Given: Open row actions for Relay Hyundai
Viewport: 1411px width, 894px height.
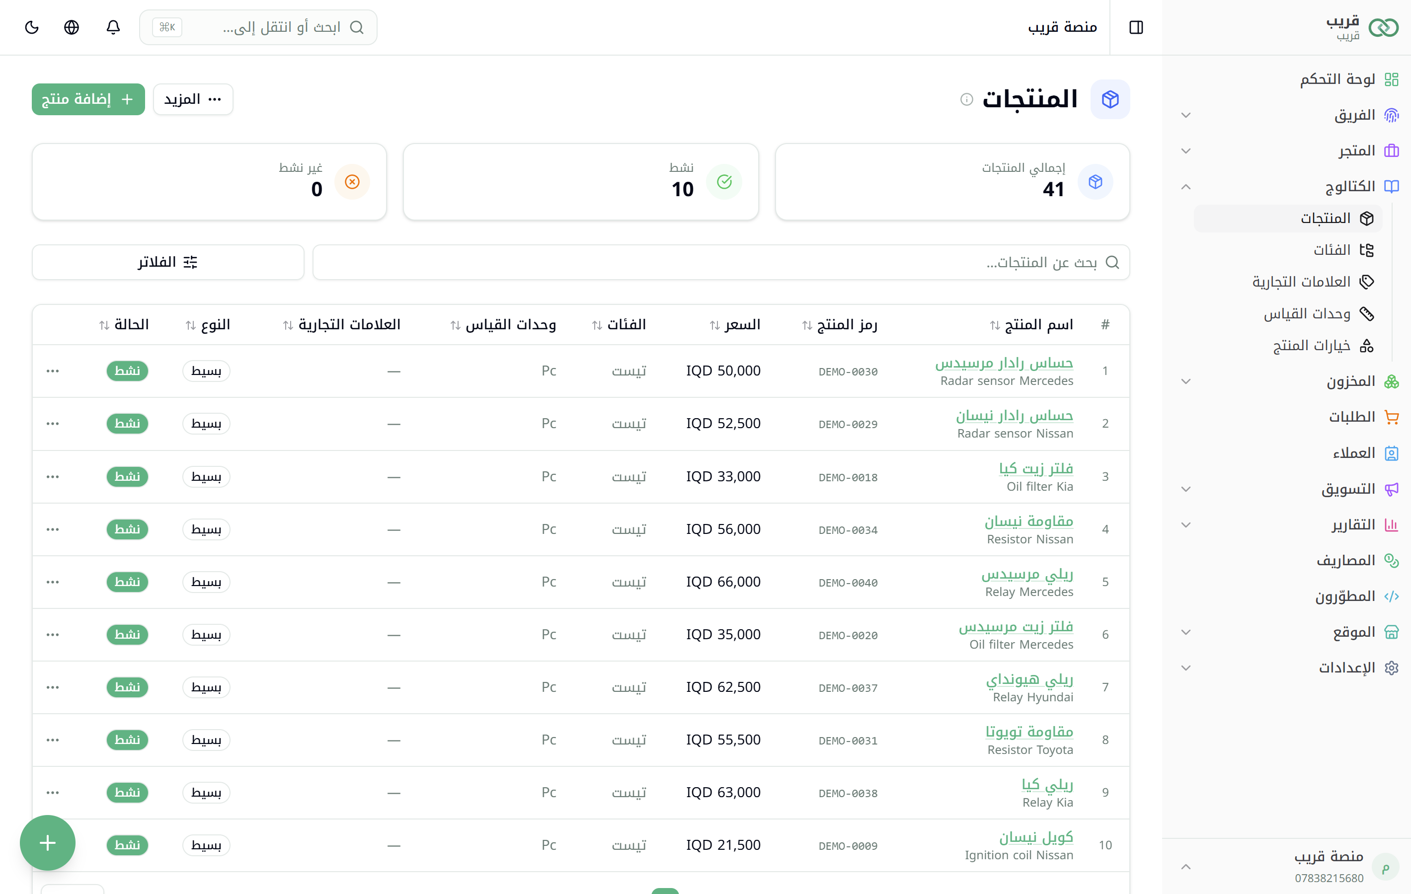Looking at the screenshot, I should [x=53, y=687].
